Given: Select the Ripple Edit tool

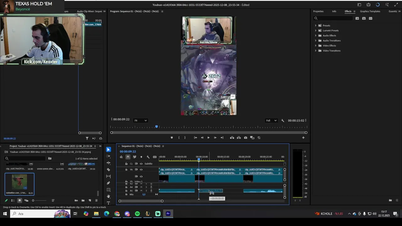Looking at the screenshot, I should pos(108,163).
